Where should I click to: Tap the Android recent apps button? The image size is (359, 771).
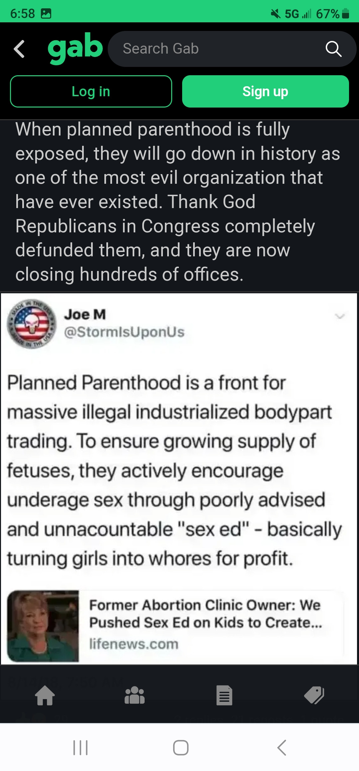[80, 748]
